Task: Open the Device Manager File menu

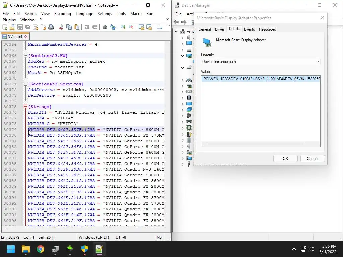Action: tap(178, 14)
